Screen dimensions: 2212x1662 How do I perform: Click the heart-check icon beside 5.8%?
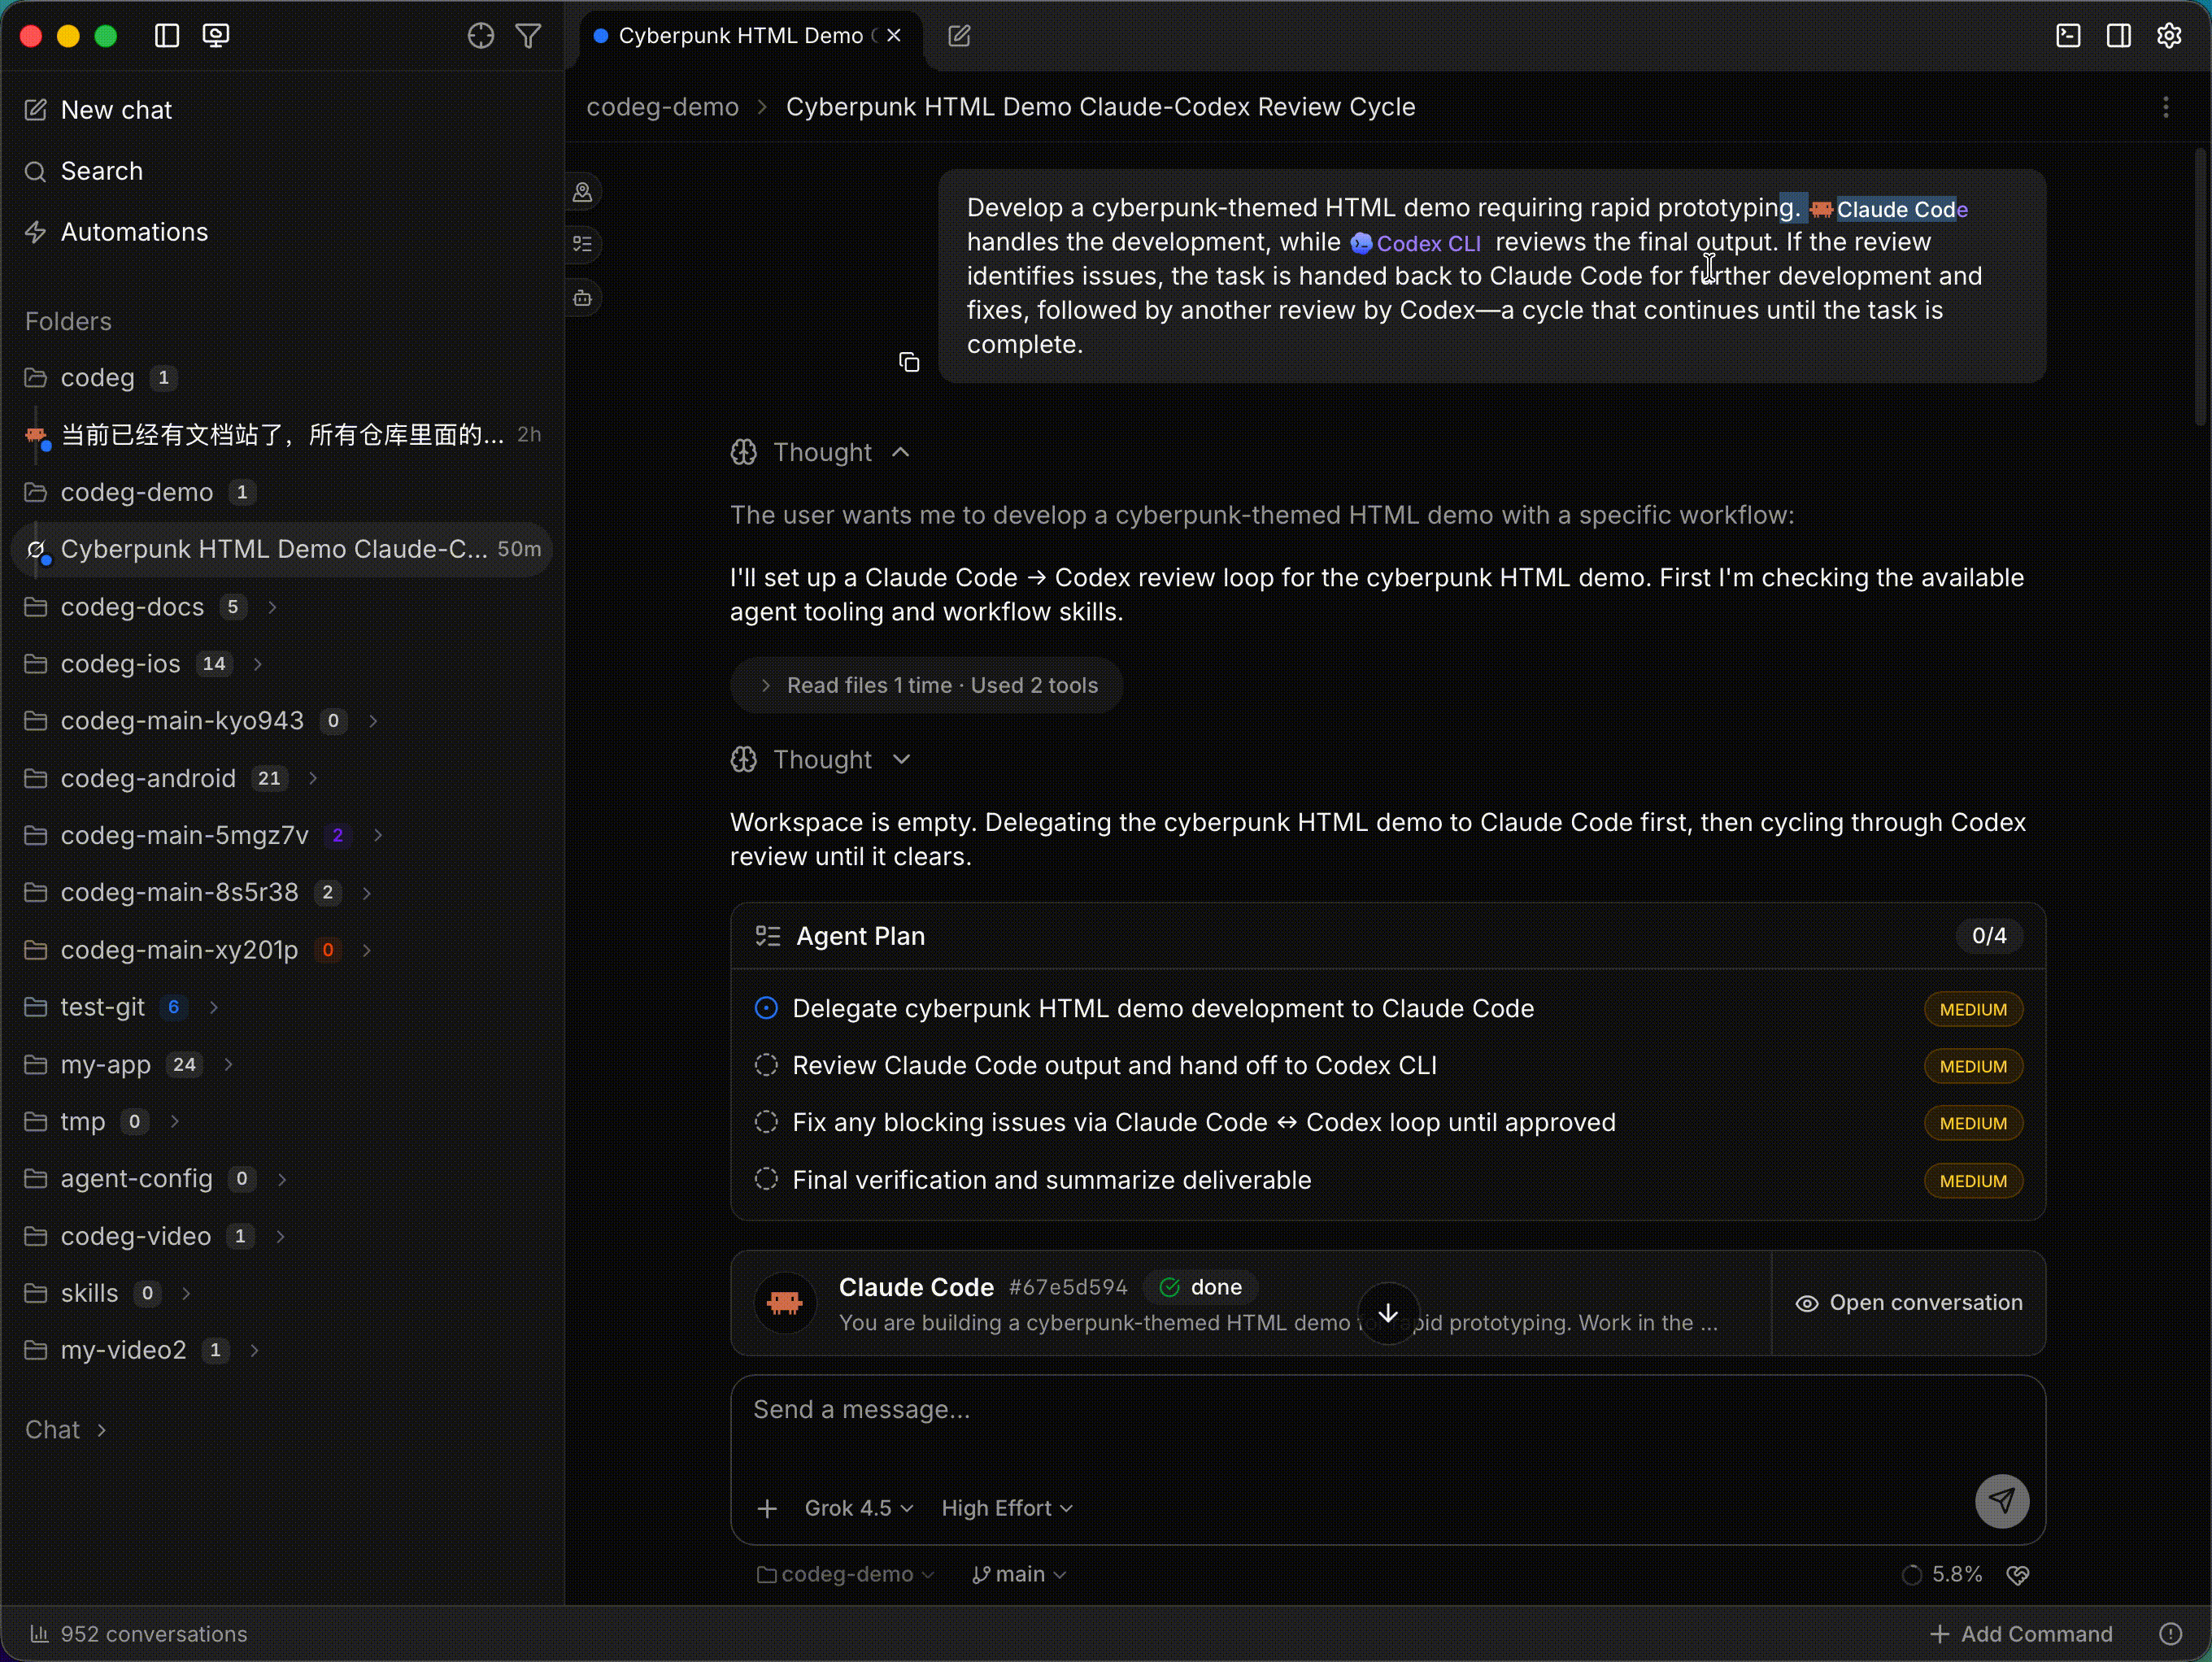coord(2018,1575)
